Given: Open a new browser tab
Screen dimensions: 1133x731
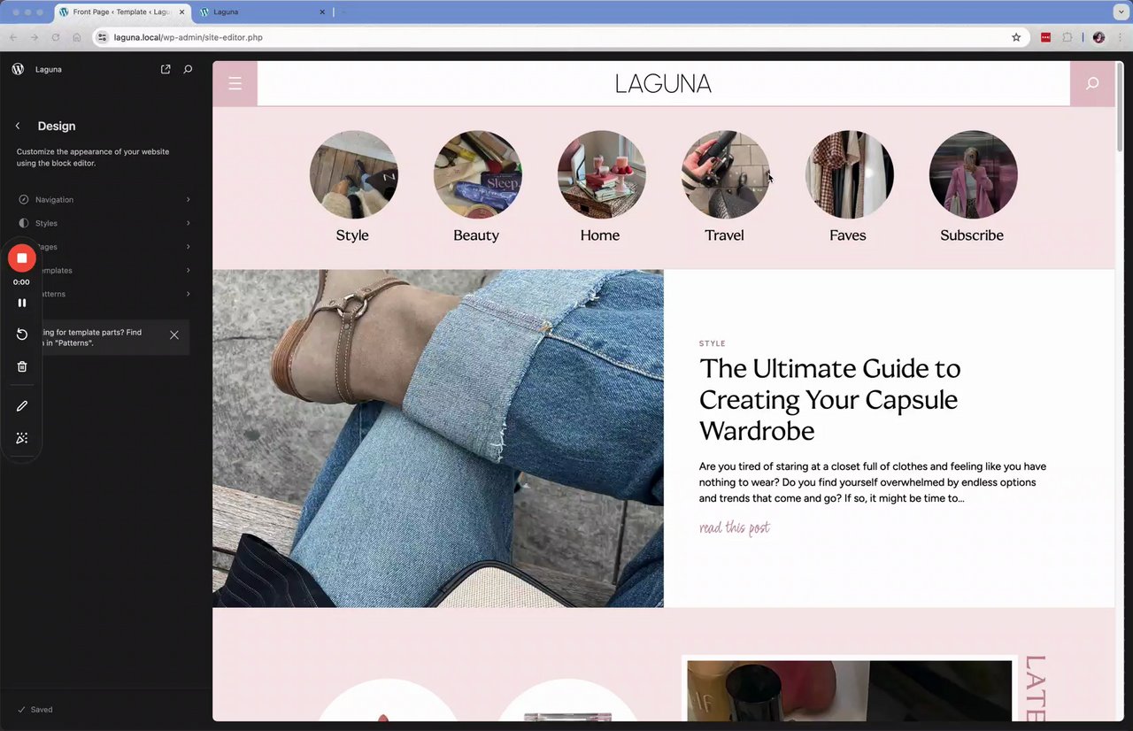Looking at the screenshot, I should 344,12.
